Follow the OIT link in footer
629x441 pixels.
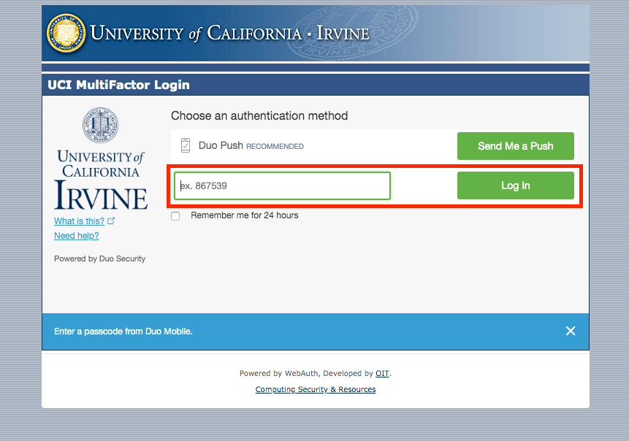pos(382,373)
